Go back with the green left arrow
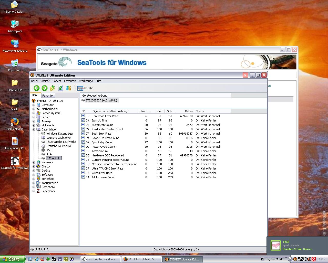Viewport: 328px width, 263px height. [37, 88]
